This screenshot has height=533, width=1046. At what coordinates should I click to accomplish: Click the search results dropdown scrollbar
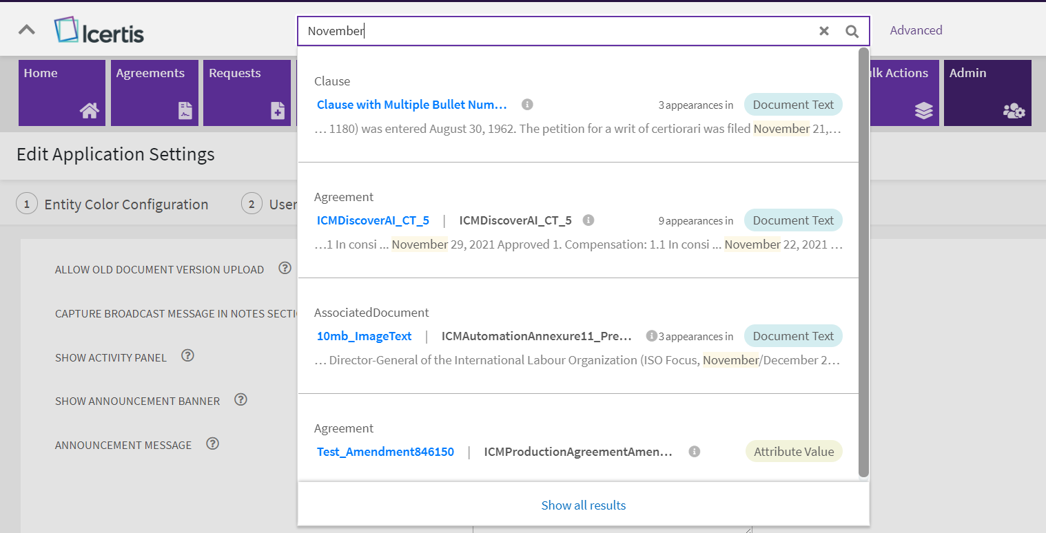pyautogui.click(x=863, y=262)
